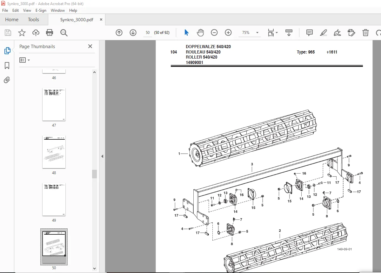The width and height of the screenshot is (381, 273).
Task: Select page 47 thumbnail
Action: [x=54, y=105]
